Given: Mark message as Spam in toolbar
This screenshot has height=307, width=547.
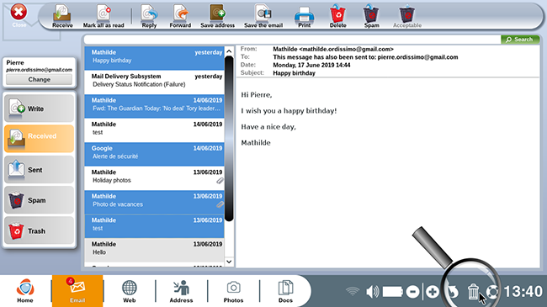Looking at the screenshot, I should tap(371, 16).
